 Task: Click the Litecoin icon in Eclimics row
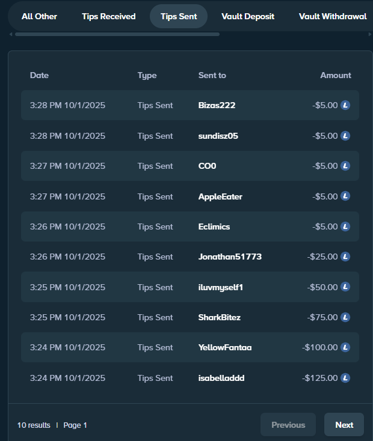click(x=345, y=227)
